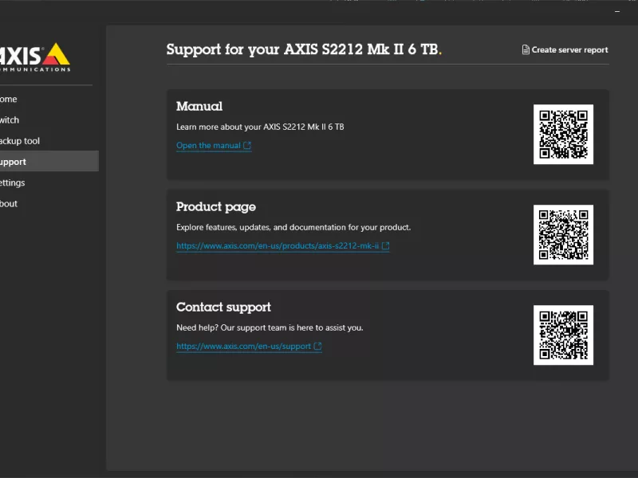Click the external-link icon next to Open the manual

coord(246,145)
